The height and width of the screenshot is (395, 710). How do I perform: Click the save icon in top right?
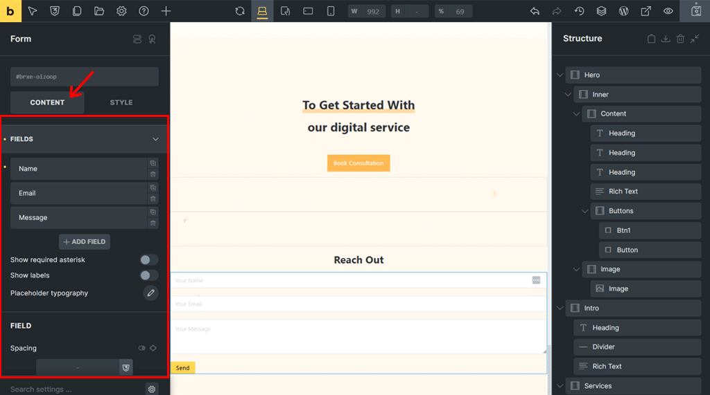coord(696,11)
